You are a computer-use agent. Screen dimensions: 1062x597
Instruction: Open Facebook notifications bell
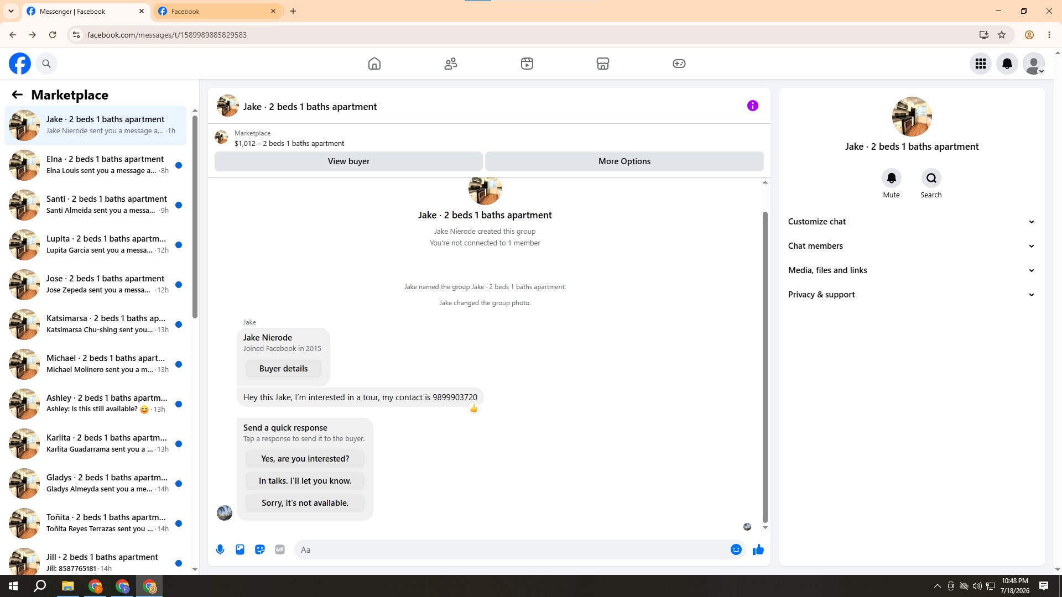[1007, 64]
